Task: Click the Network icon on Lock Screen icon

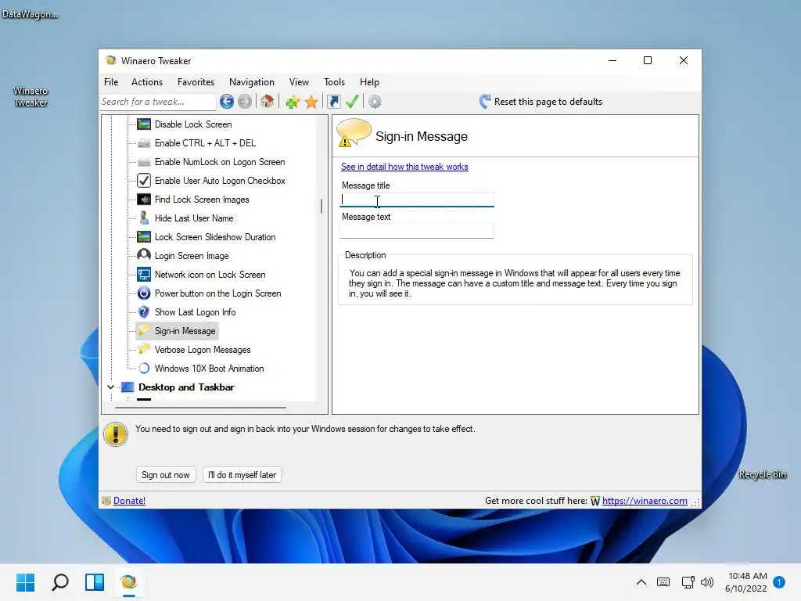Action: pos(144,275)
